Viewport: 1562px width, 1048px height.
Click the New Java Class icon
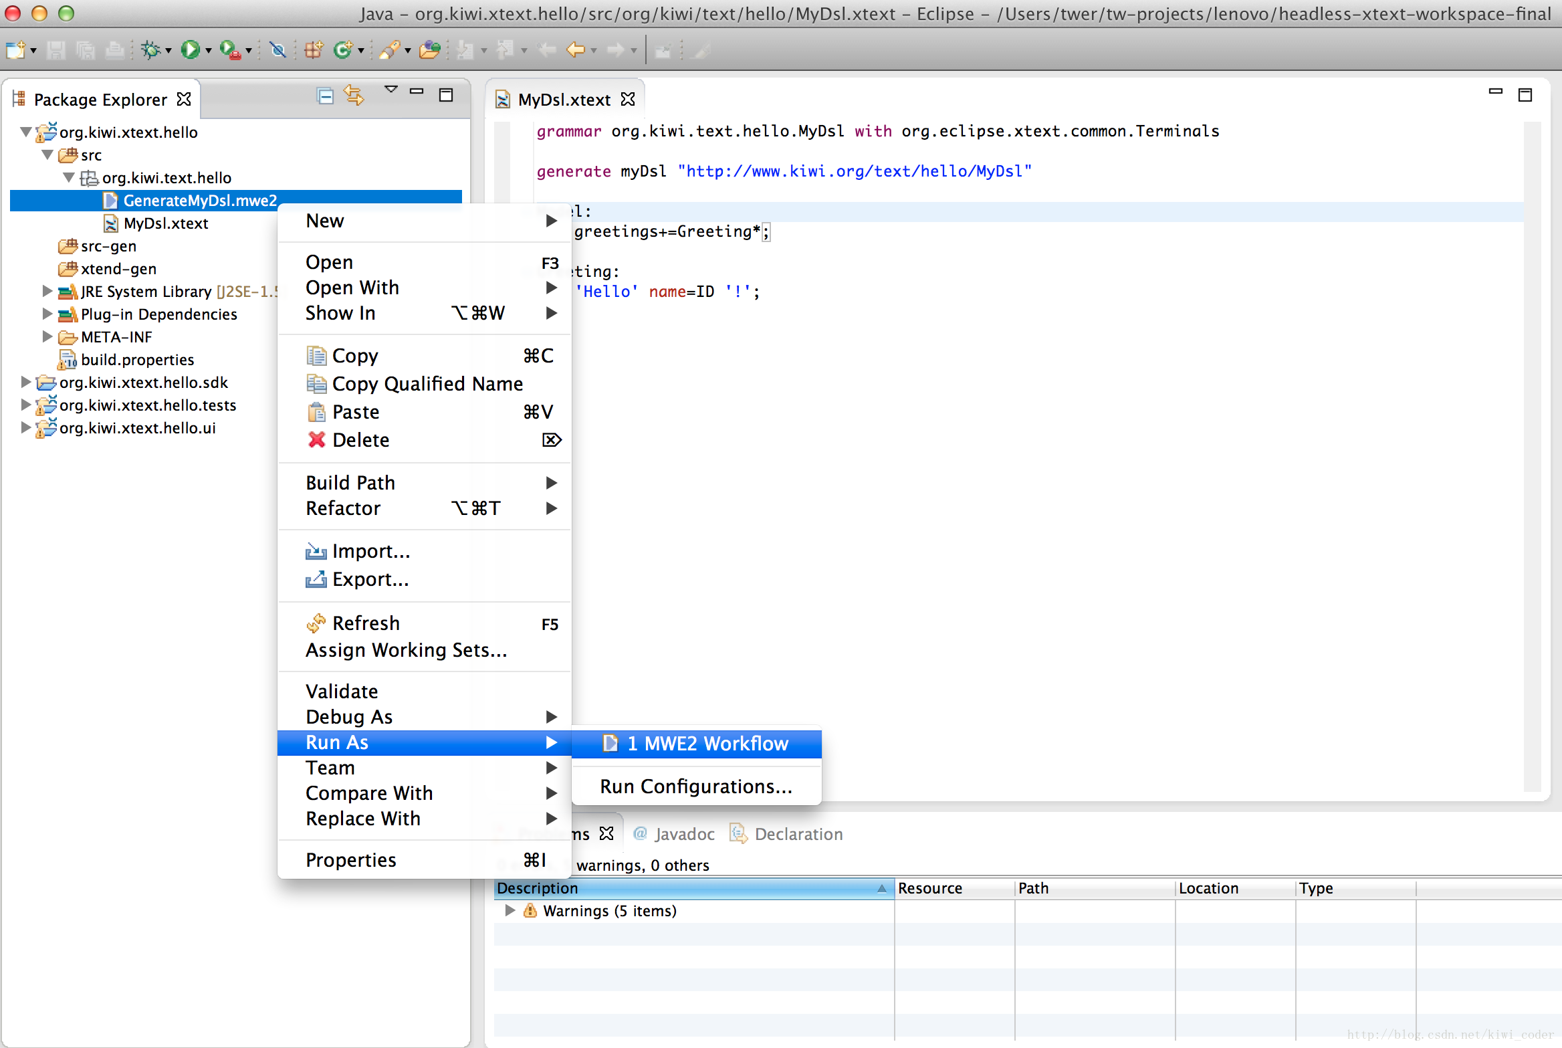point(343,50)
